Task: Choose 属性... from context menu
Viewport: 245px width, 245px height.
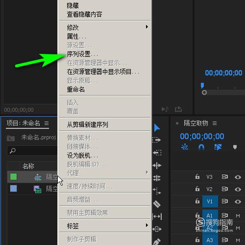Action: click(104, 36)
